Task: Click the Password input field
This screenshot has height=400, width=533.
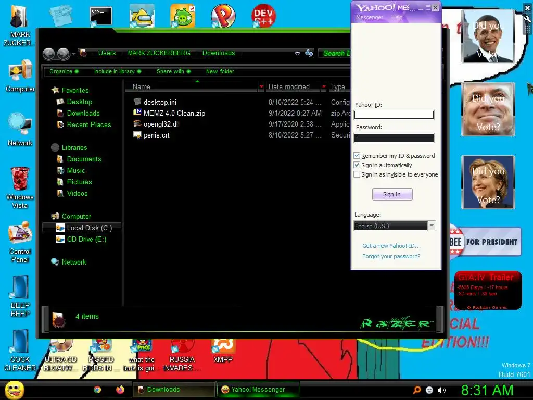Action: [x=394, y=137]
